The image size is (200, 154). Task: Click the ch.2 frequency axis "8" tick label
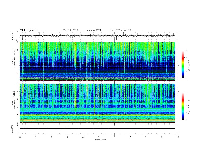point(18,92)
